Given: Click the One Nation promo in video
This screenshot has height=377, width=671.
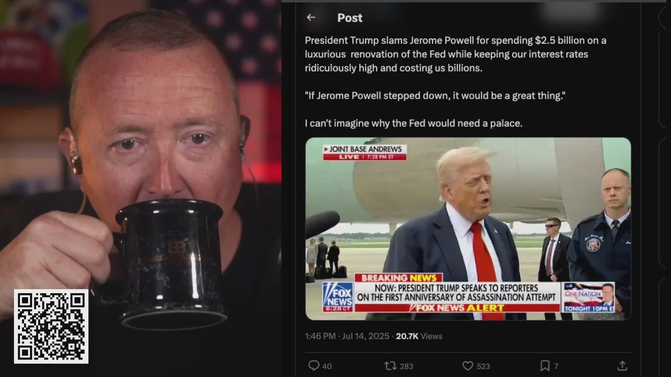Looking at the screenshot, I should click(589, 297).
